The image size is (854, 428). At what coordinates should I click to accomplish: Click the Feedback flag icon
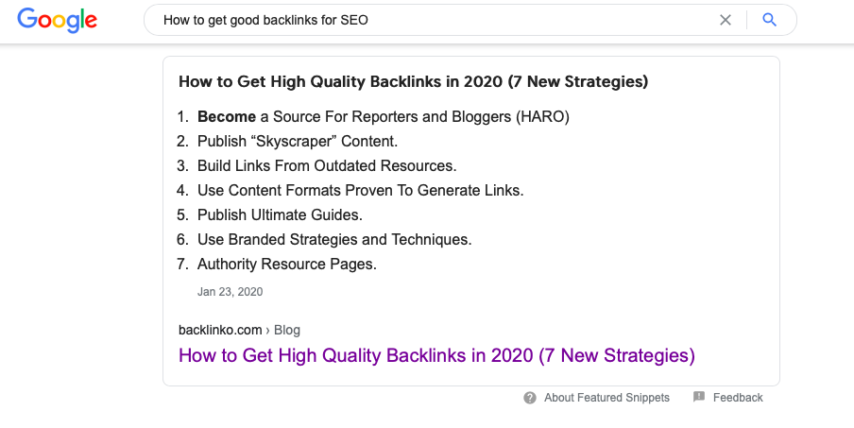pos(699,398)
